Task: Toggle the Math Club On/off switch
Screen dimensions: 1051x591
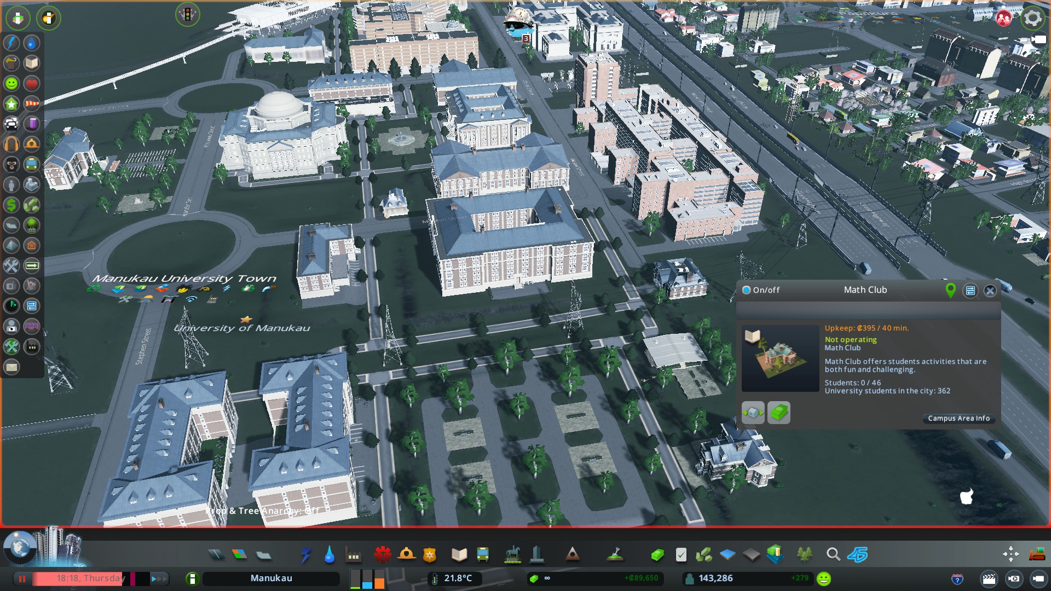Action: [x=746, y=290]
